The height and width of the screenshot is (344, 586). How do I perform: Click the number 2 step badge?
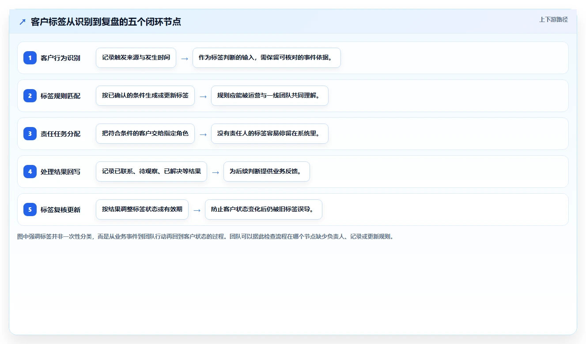click(30, 96)
